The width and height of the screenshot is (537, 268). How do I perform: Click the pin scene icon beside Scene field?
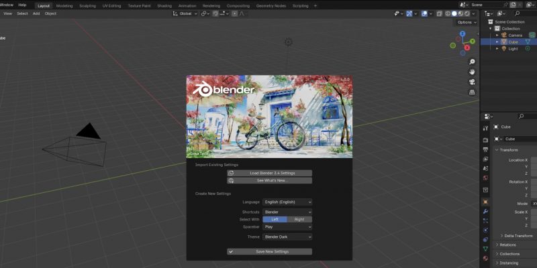pyautogui.click(x=506, y=5)
